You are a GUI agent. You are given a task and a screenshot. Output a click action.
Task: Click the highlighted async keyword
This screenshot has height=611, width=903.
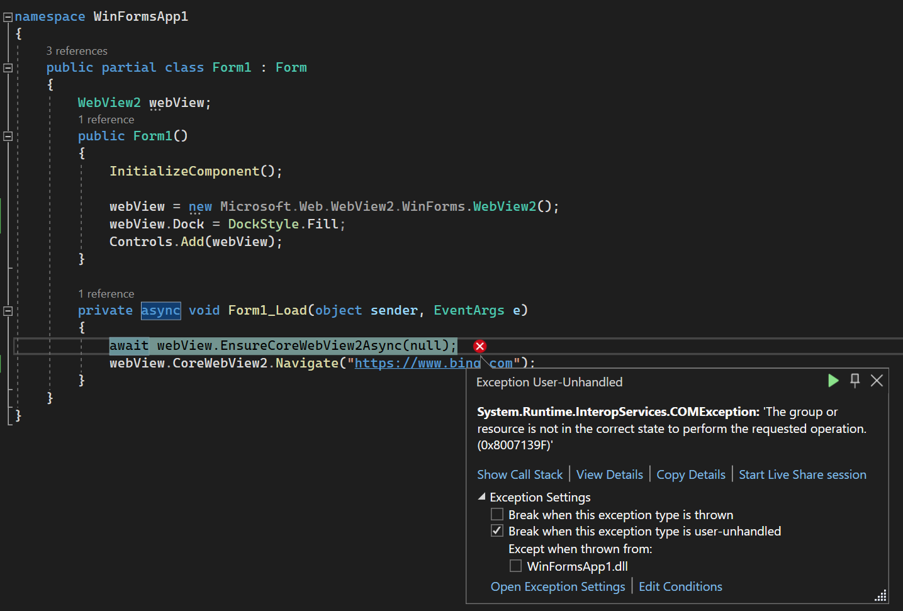(160, 310)
